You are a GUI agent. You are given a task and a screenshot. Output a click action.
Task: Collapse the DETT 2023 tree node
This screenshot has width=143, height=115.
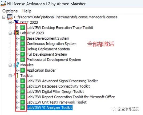(10, 22)
